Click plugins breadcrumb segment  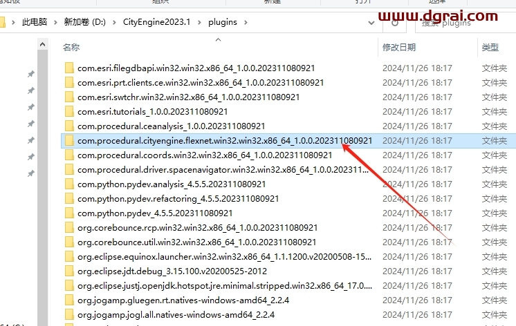click(223, 22)
